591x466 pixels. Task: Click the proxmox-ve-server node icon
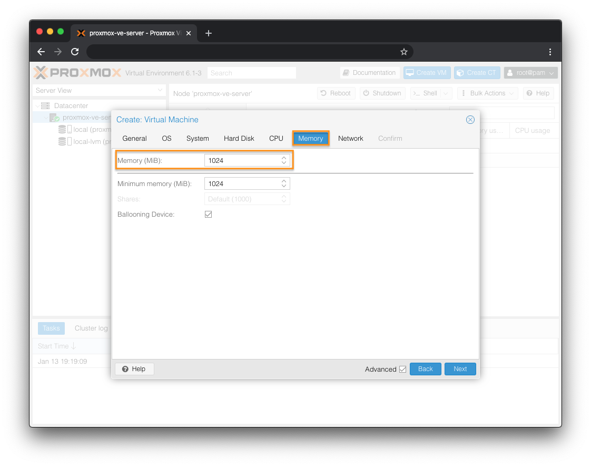(54, 118)
